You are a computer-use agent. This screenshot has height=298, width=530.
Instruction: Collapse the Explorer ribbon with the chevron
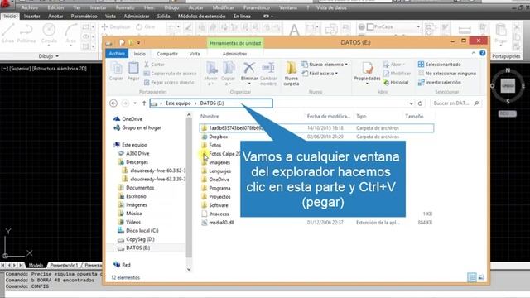point(474,53)
